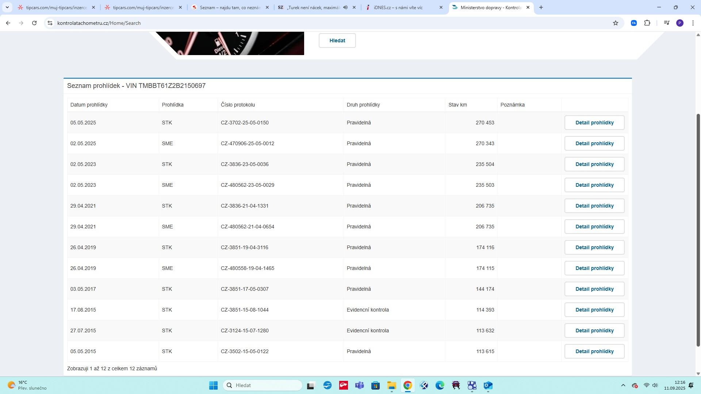Expand the tab search dropdown arrow
Screen dimensions: 701x394
click(x=7, y=7)
